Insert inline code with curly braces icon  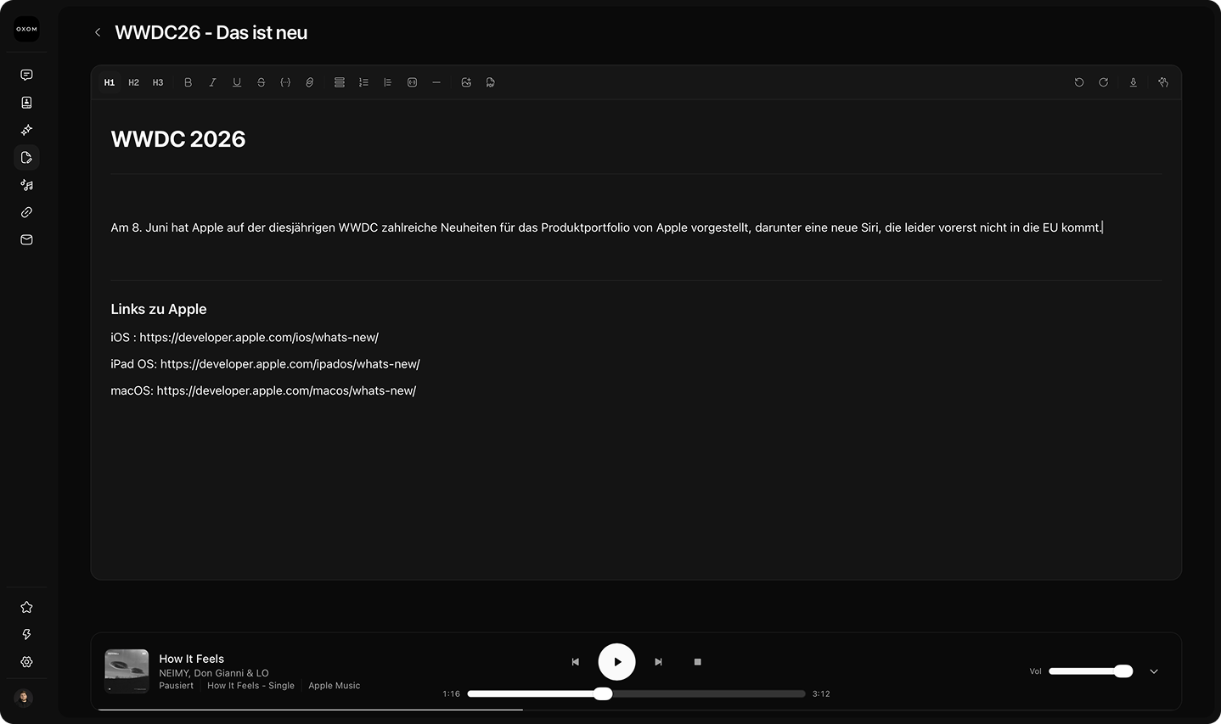coord(285,82)
